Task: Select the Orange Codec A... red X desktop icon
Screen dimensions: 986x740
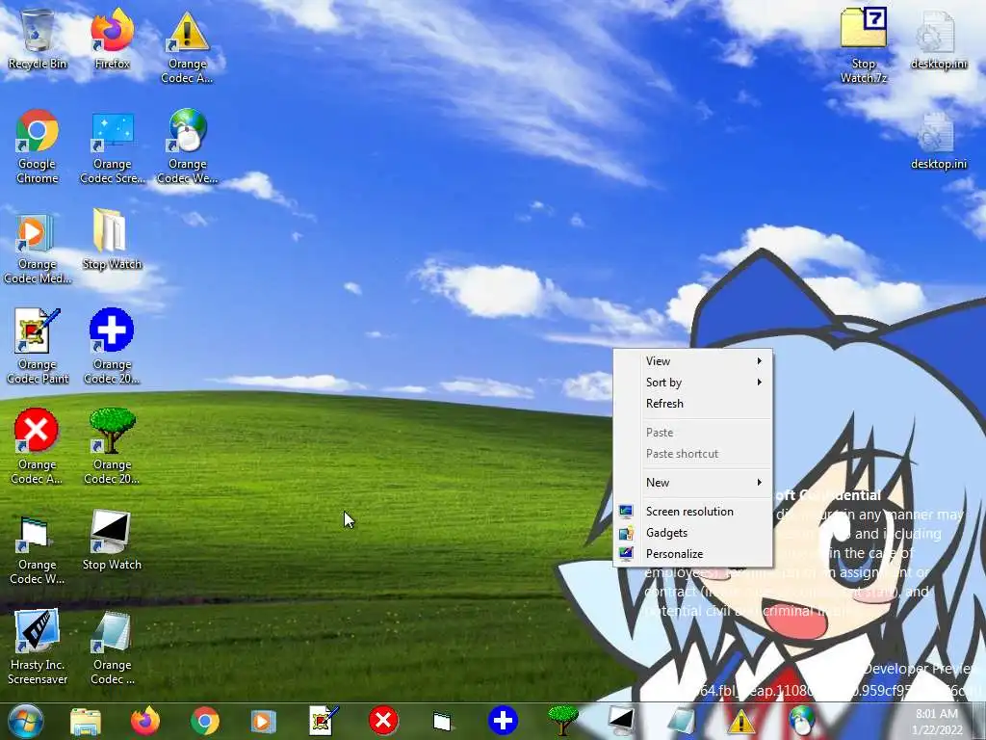Action: click(38, 447)
